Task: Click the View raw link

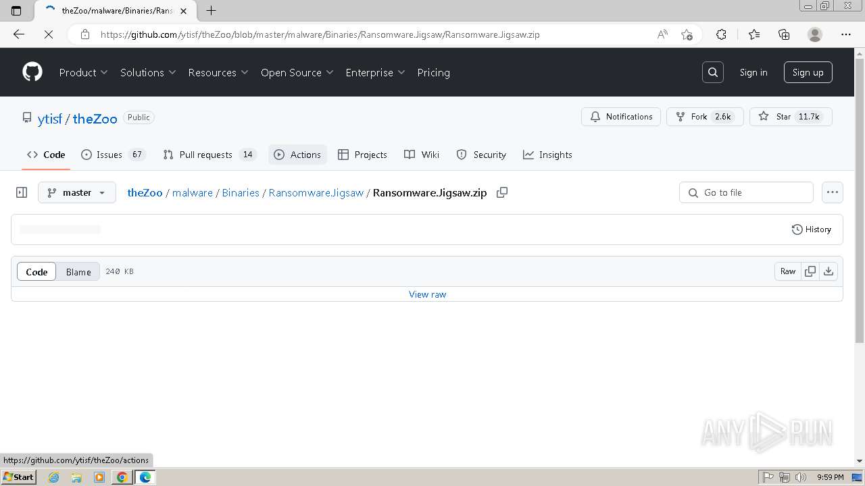Action: [x=428, y=294]
